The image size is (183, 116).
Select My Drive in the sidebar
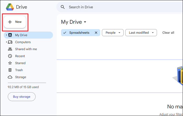click(x=21, y=35)
